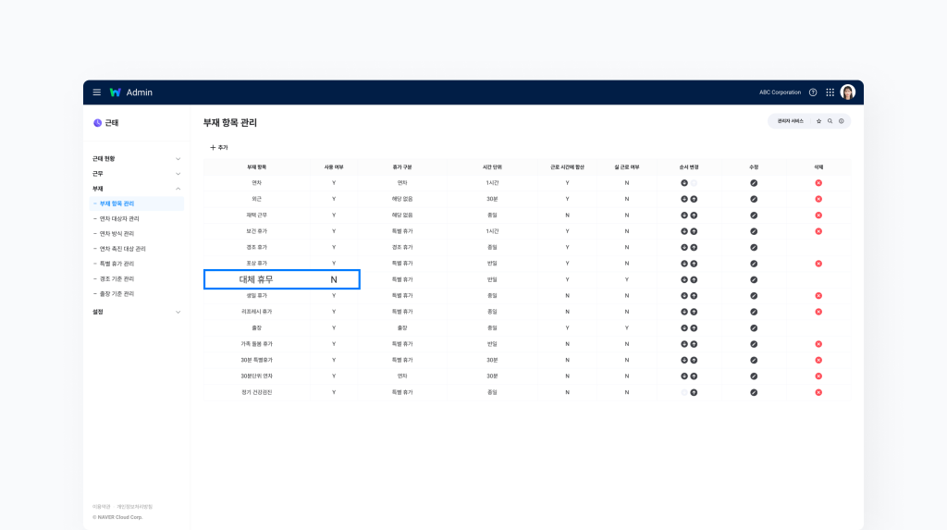
Task: Delete the 정기 건강검진 row
Action: tap(818, 392)
